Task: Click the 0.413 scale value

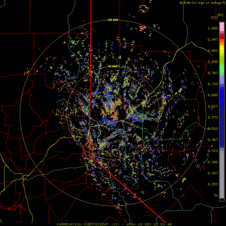Action: pos(213,151)
